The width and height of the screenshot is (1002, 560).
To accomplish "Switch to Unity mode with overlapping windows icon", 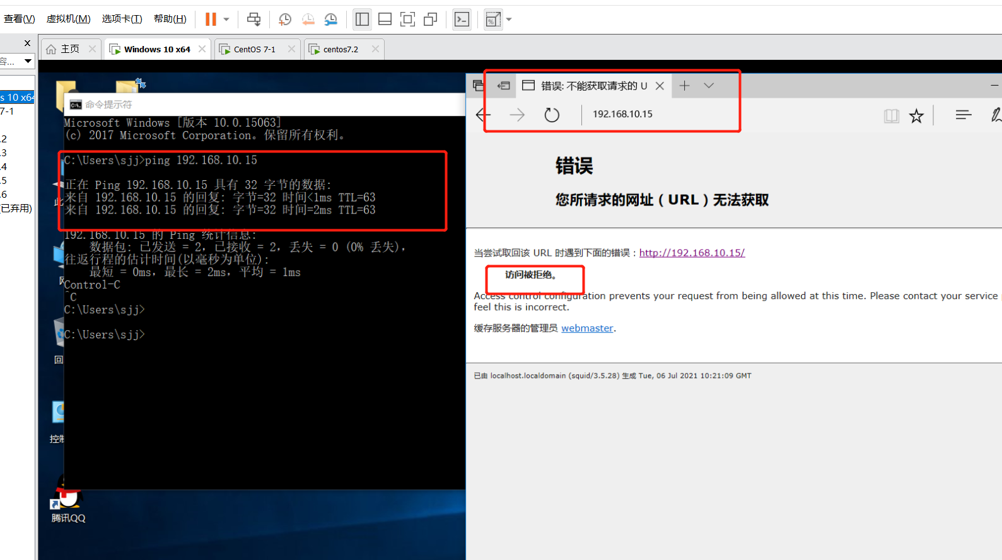I will (430, 20).
